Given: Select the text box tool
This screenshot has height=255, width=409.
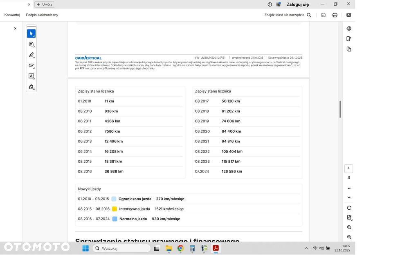Looking at the screenshot, I should click(x=31, y=76).
